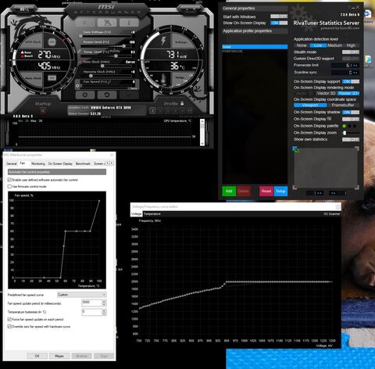This screenshot has height=369, width=375.
Task: Click the 100% point on fan curve
Action: pyautogui.click(x=99, y=201)
